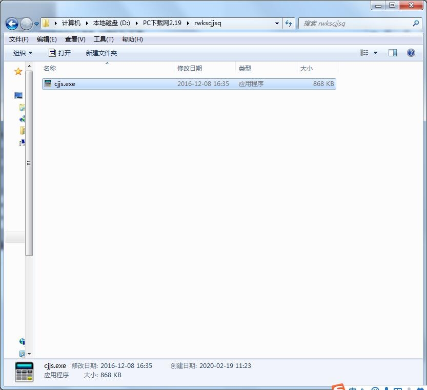The width and height of the screenshot is (427, 390).
Task: Navigate to PC下载网2.19 in address path
Action: tap(162, 23)
